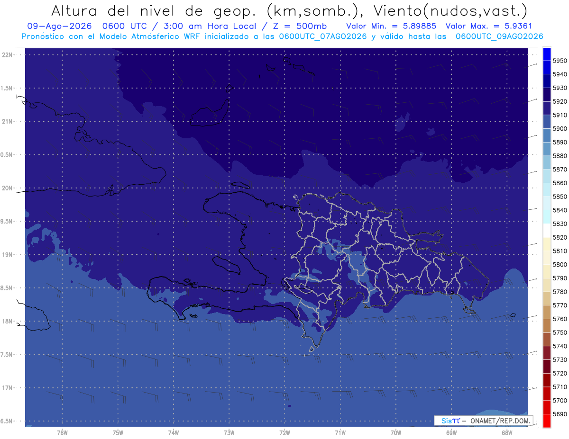
Task: Click the 5940 legend value
Action: point(560,74)
